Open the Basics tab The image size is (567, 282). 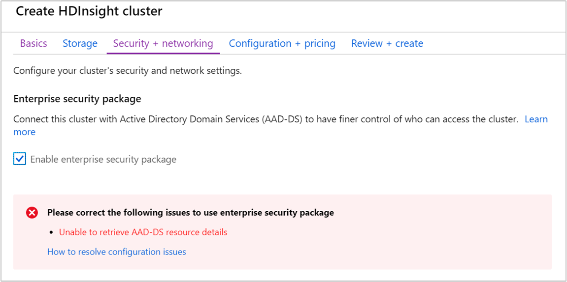[33, 43]
